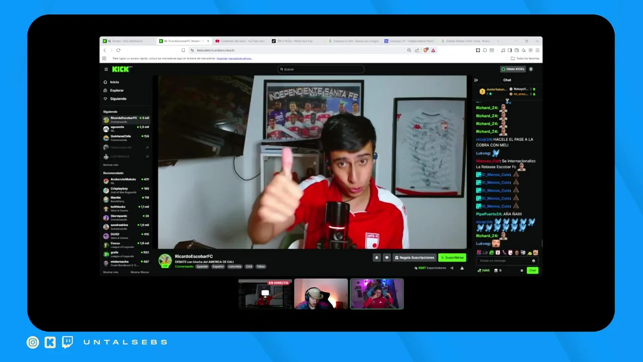Click the kick.com address bar URL
This screenshot has height=362, width=643.
click(x=216, y=50)
